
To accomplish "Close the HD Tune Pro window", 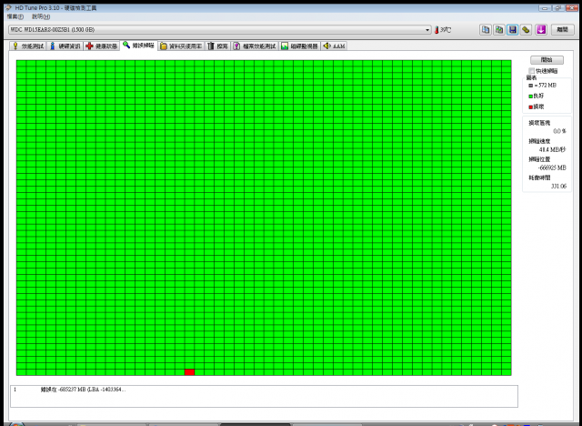I will (571, 8).
